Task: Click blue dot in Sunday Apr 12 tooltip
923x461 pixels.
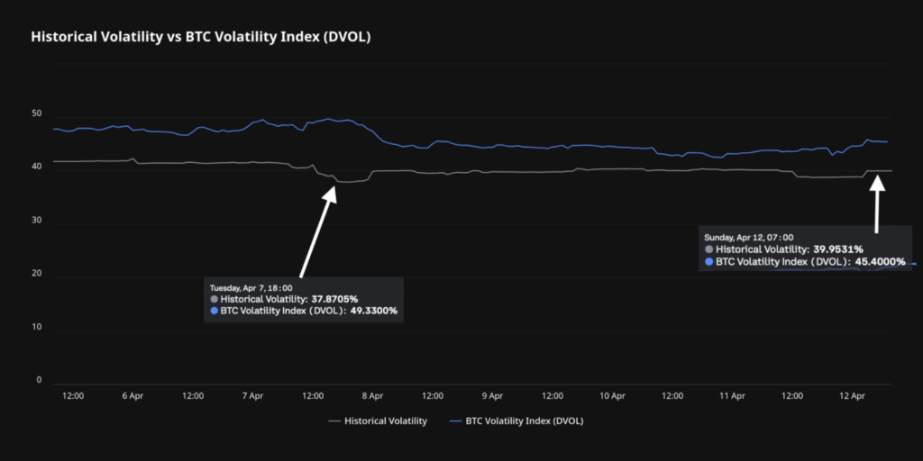Action: pos(710,262)
